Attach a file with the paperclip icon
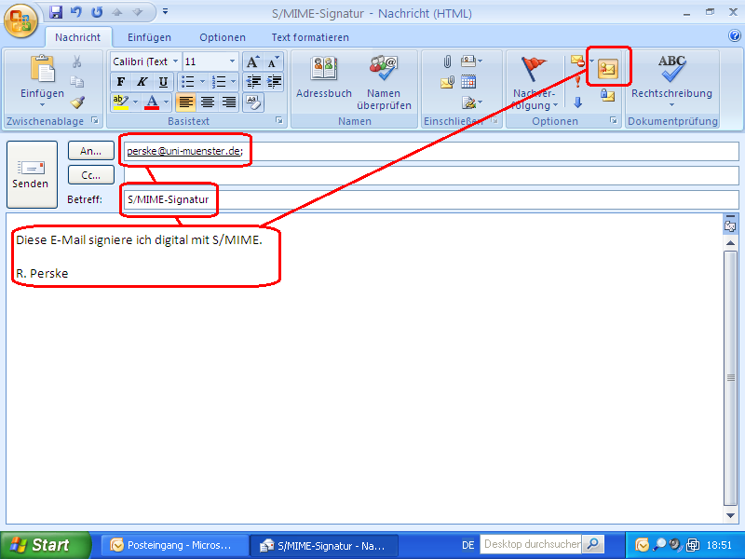745x559 pixels. [447, 61]
